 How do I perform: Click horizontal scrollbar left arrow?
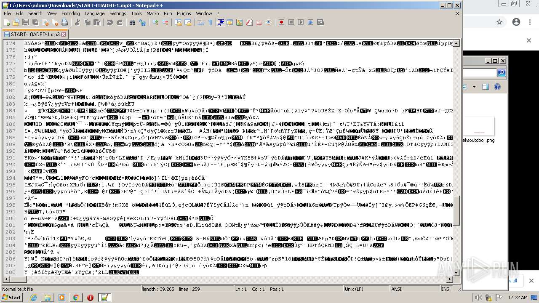tap(6, 279)
